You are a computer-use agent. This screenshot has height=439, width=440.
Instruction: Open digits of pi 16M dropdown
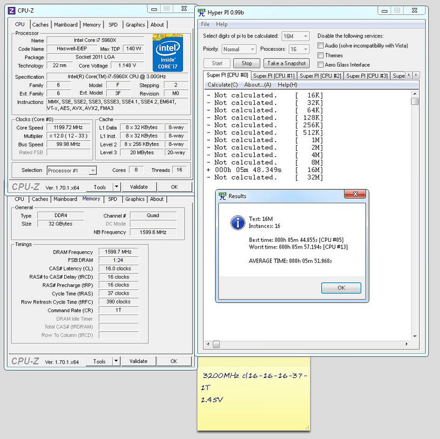point(295,36)
